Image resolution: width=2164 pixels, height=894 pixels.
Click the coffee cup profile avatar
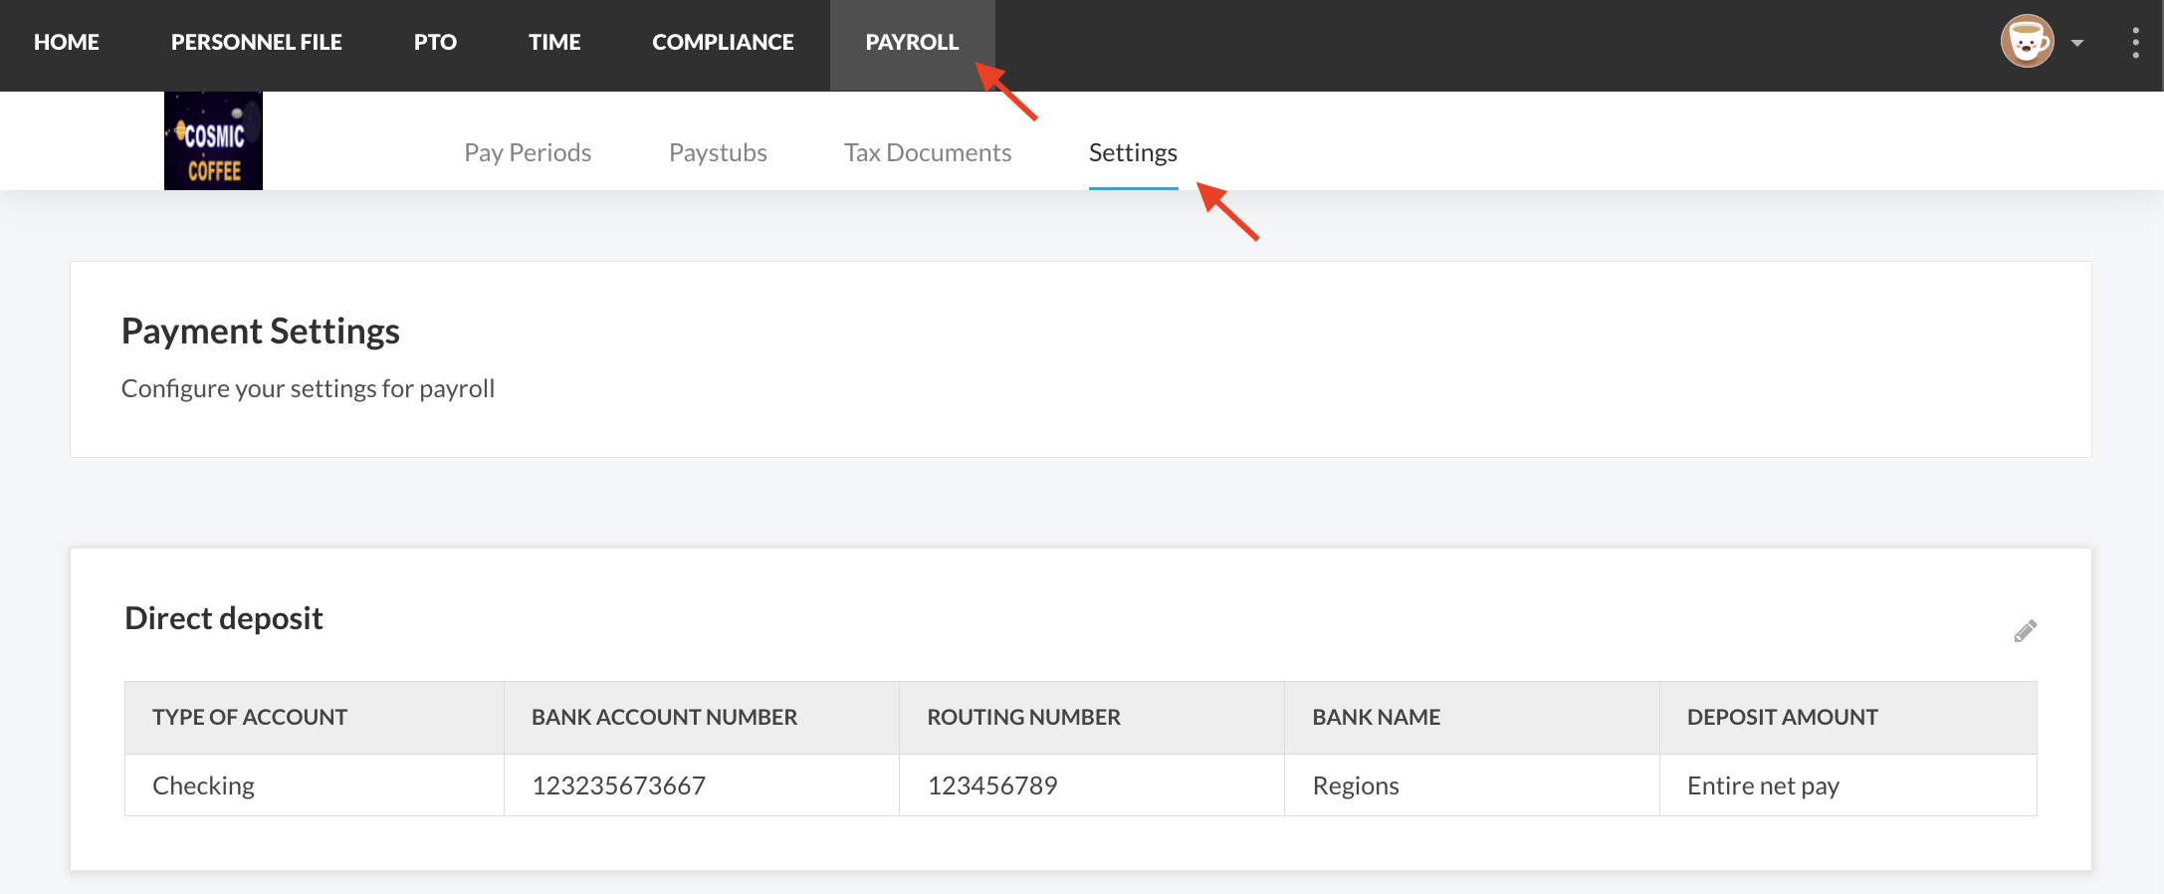[2027, 42]
